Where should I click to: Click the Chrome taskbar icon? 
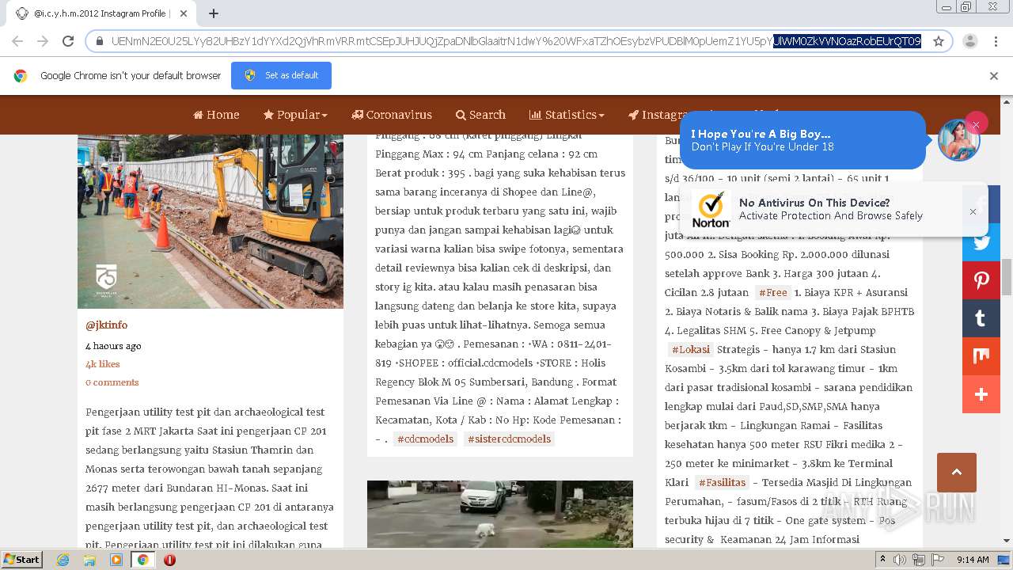143,560
